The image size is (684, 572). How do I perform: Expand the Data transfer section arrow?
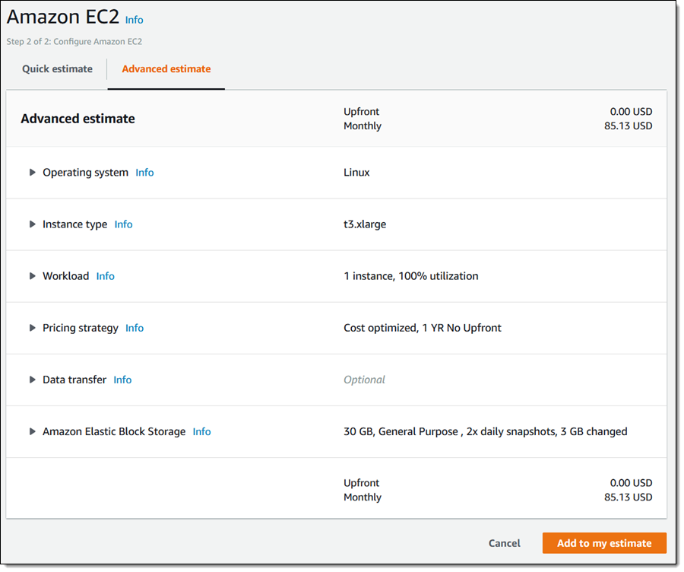pos(33,380)
